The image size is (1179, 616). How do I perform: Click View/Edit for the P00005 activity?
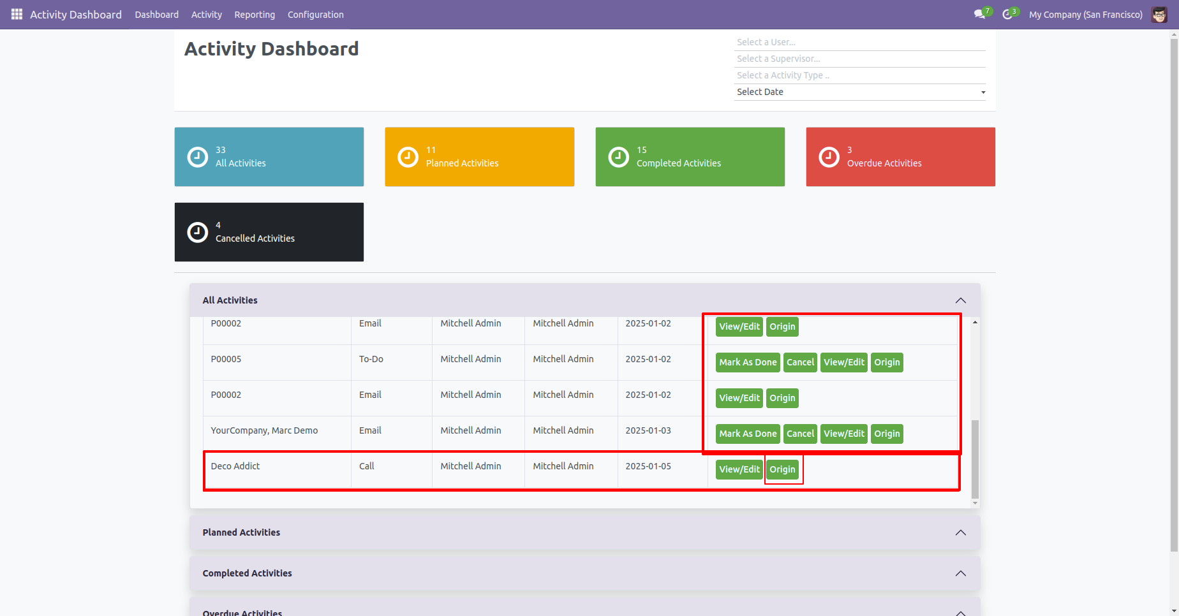click(x=844, y=362)
